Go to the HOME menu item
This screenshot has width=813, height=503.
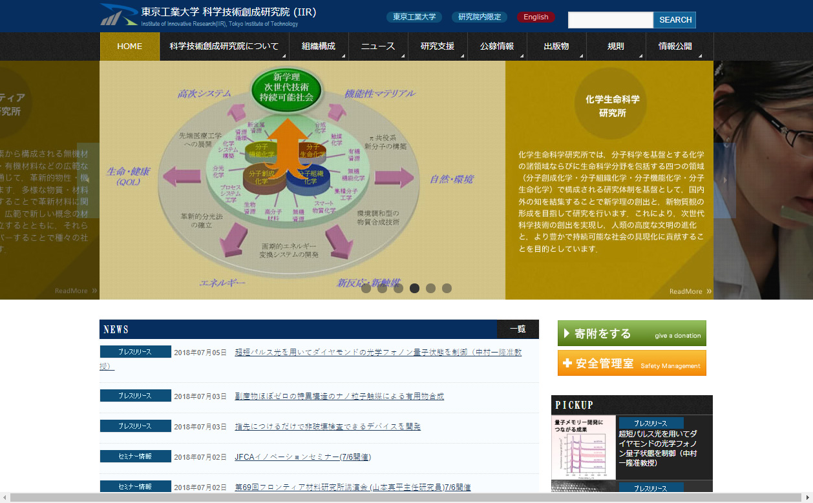[130, 46]
